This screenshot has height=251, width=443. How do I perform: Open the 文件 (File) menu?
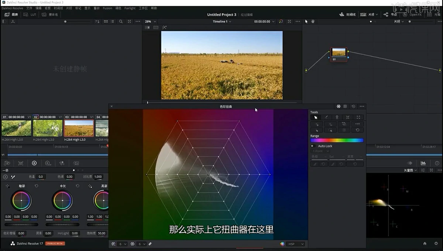point(29,8)
